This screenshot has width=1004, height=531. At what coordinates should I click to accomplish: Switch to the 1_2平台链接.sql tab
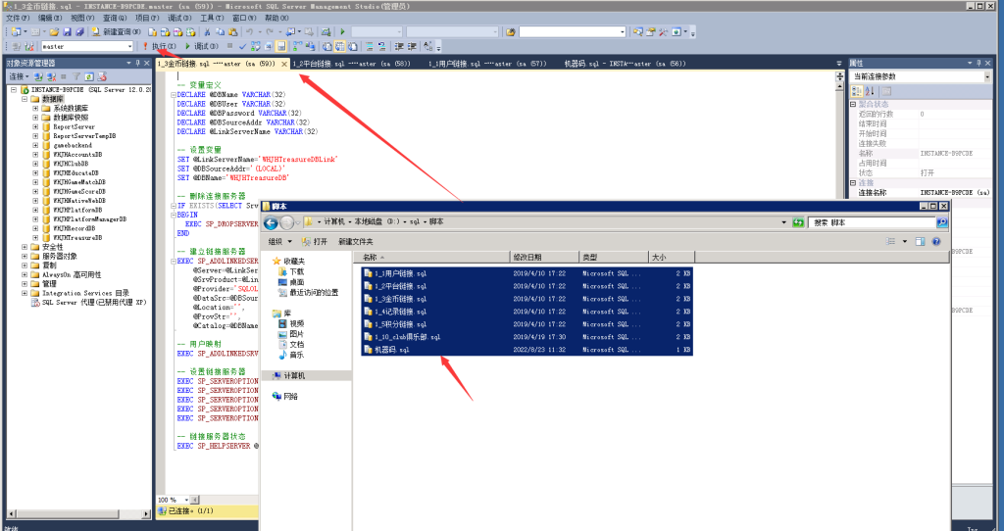(334, 64)
